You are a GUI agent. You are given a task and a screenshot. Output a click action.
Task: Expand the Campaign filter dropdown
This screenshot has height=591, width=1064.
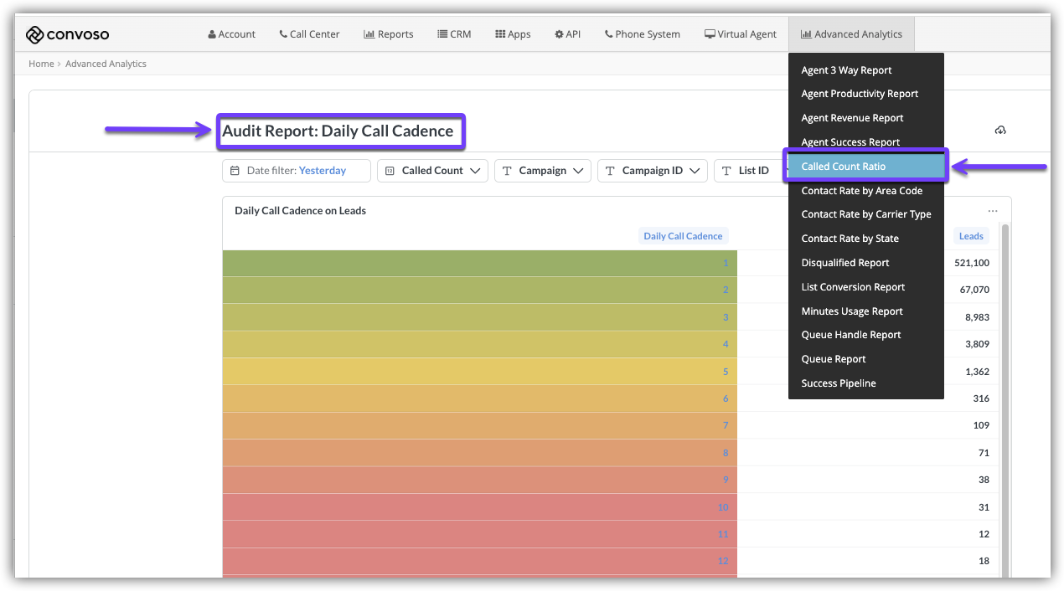[542, 171]
